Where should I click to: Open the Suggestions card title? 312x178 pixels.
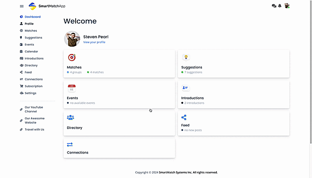191,67
